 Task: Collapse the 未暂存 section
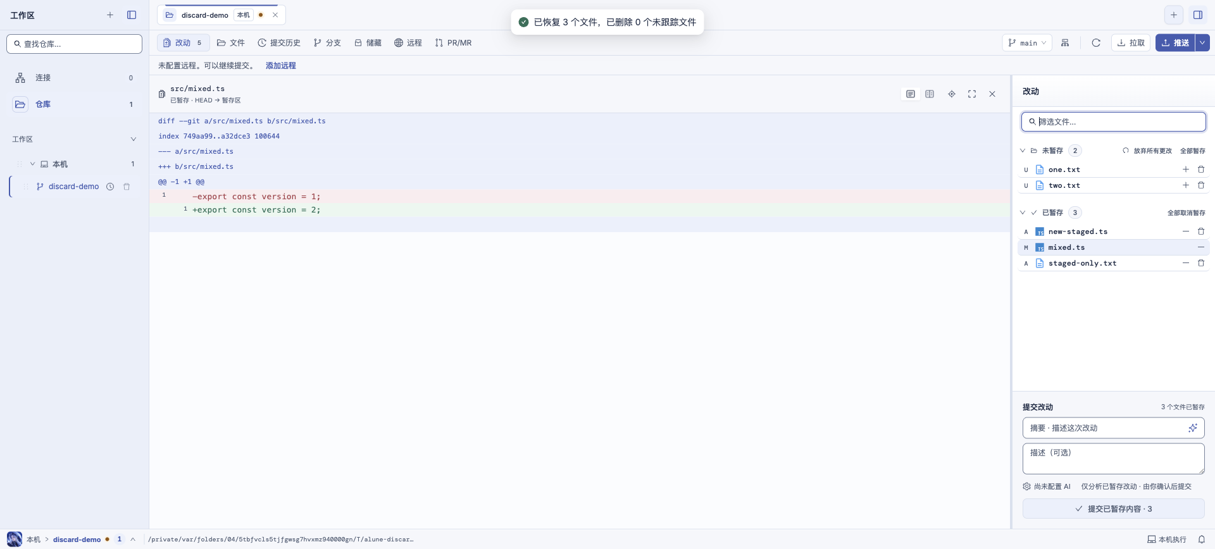[1023, 151]
